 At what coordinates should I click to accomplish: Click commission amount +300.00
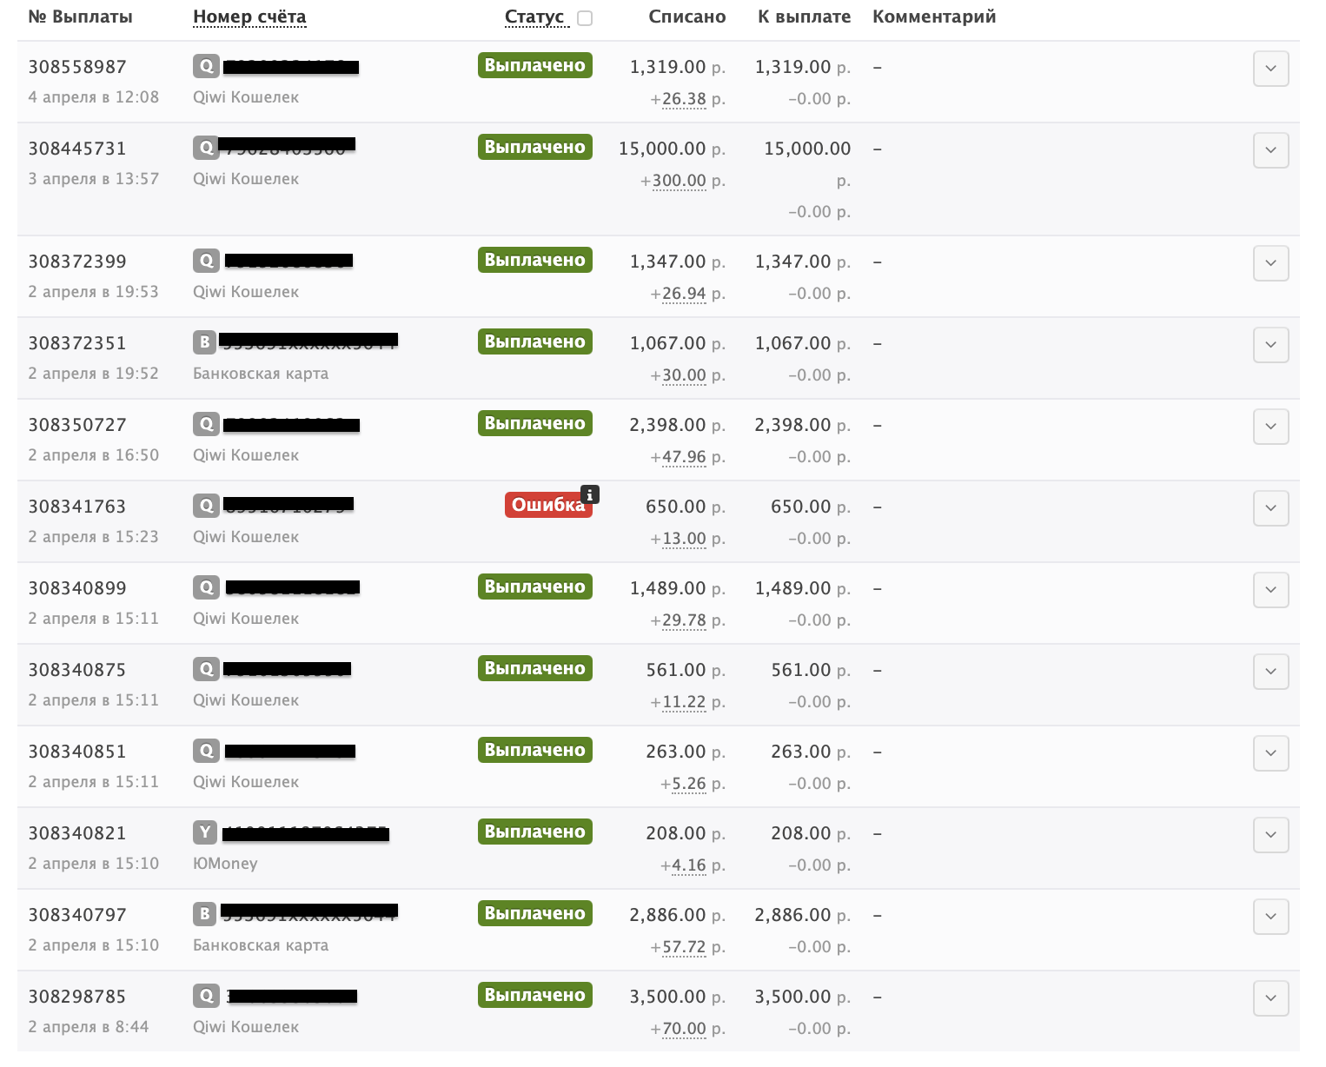(679, 181)
